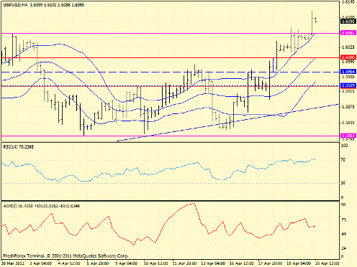Click the 11 Apr 20:00 time label
357x267 pixels.
click(184, 263)
